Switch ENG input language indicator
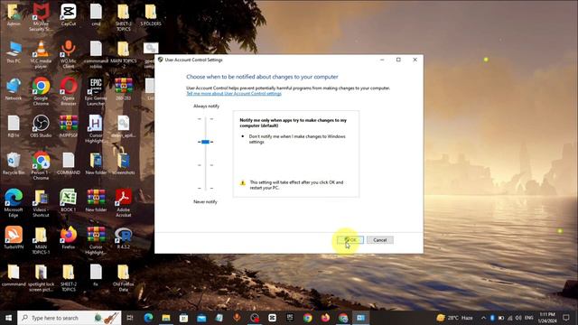Screen dimensions: 578x325 pyautogui.click(x=528, y=318)
